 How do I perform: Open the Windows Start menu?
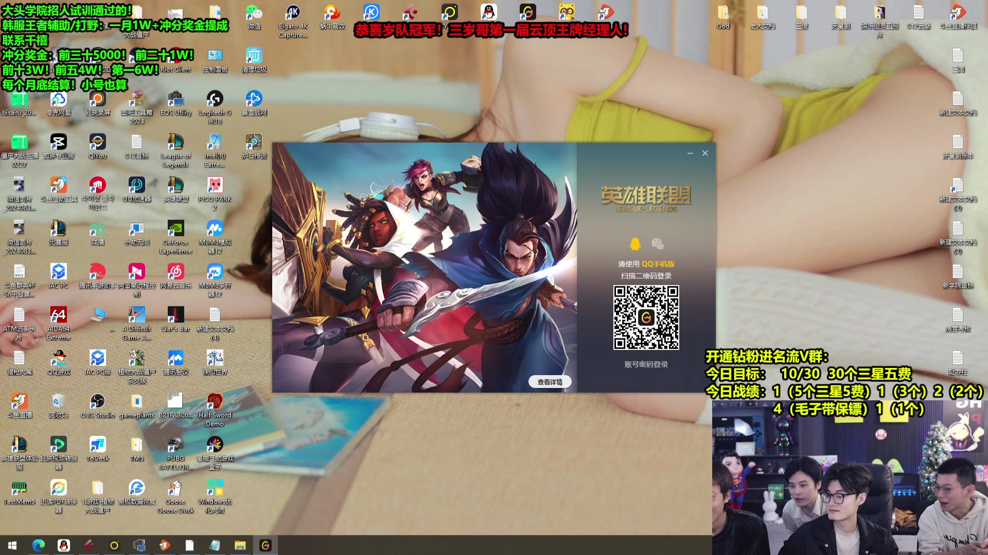click(x=12, y=545)
